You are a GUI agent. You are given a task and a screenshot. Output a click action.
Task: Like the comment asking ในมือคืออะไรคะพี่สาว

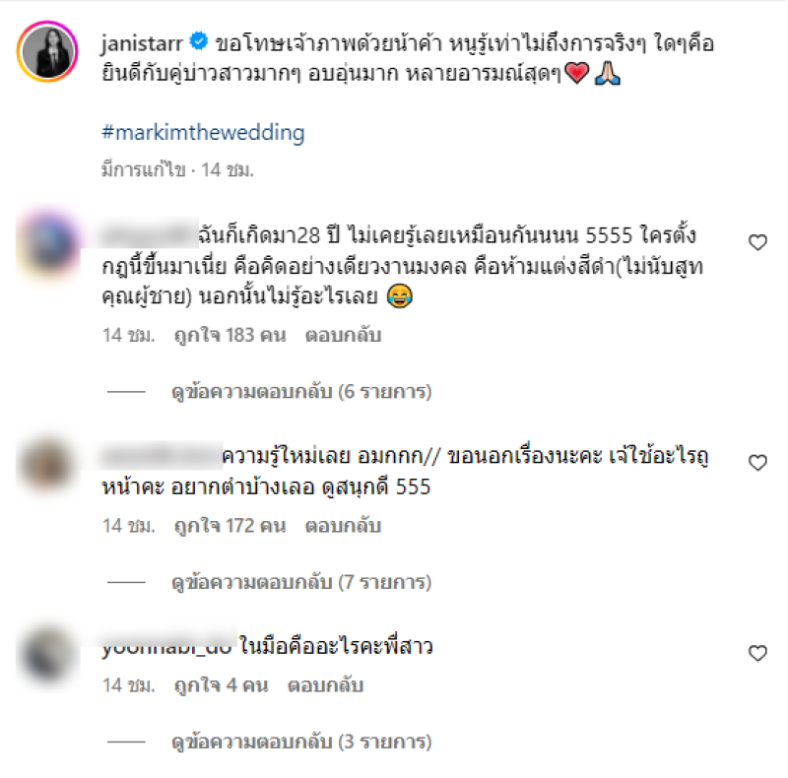757,653
